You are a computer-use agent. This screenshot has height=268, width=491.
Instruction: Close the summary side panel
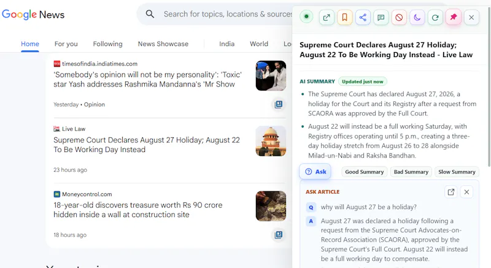pos(471,18)
